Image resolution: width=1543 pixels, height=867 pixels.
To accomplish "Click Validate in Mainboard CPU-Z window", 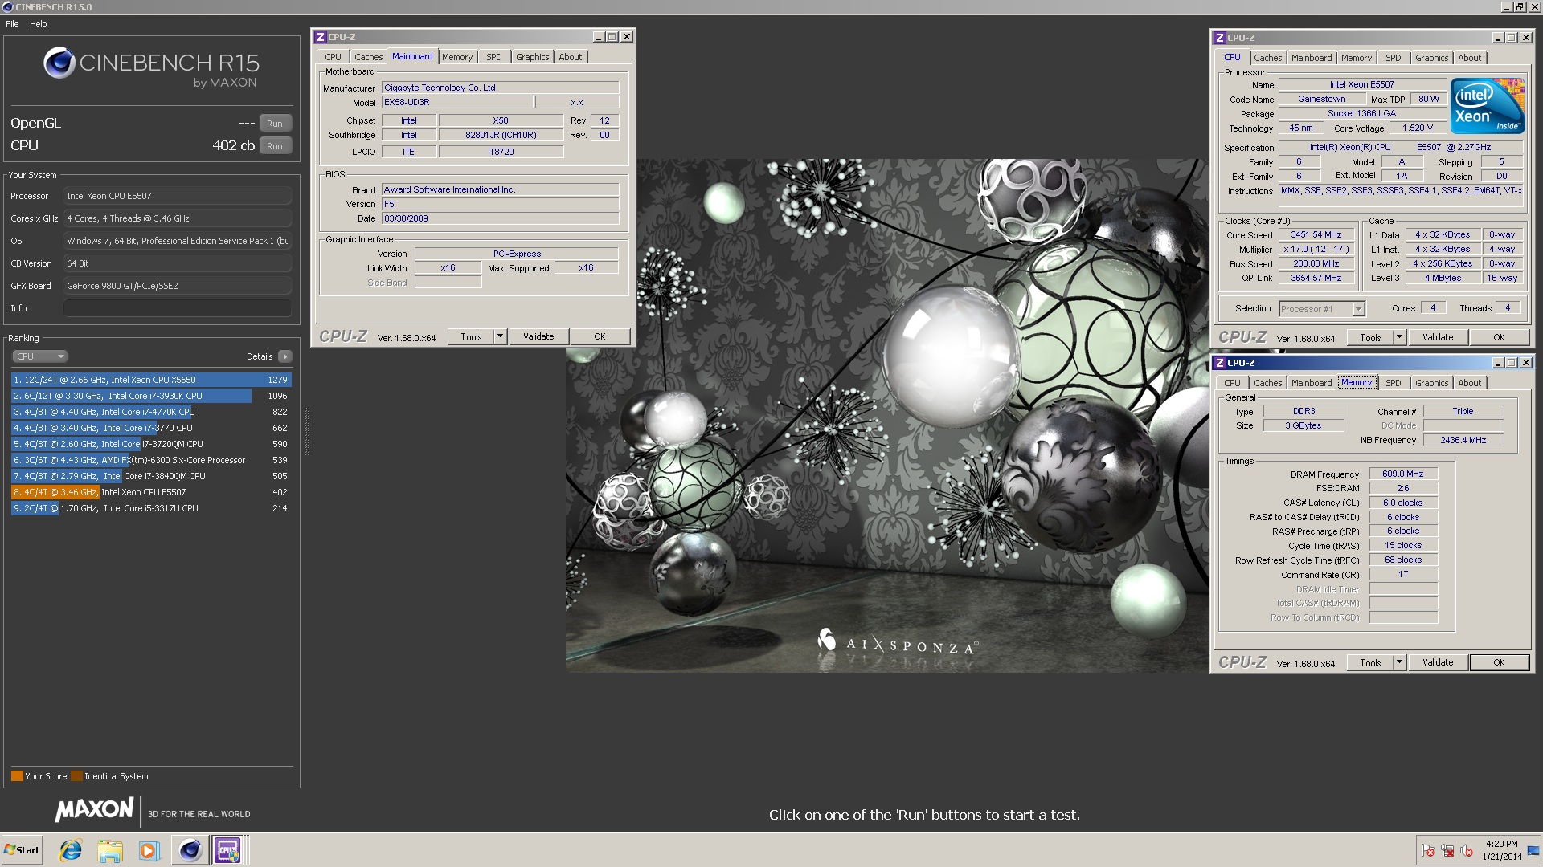I will pos(538,336).
